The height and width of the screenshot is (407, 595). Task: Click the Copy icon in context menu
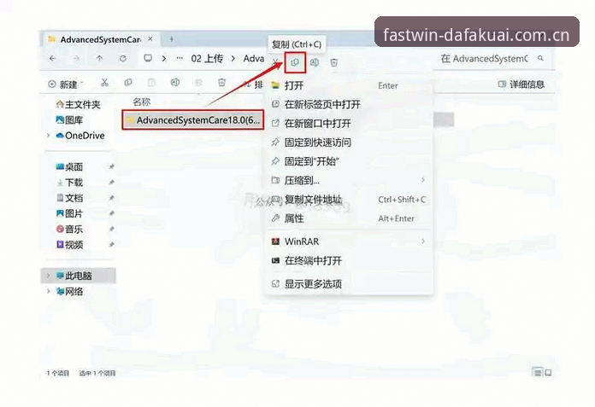(x=295, y=63)
